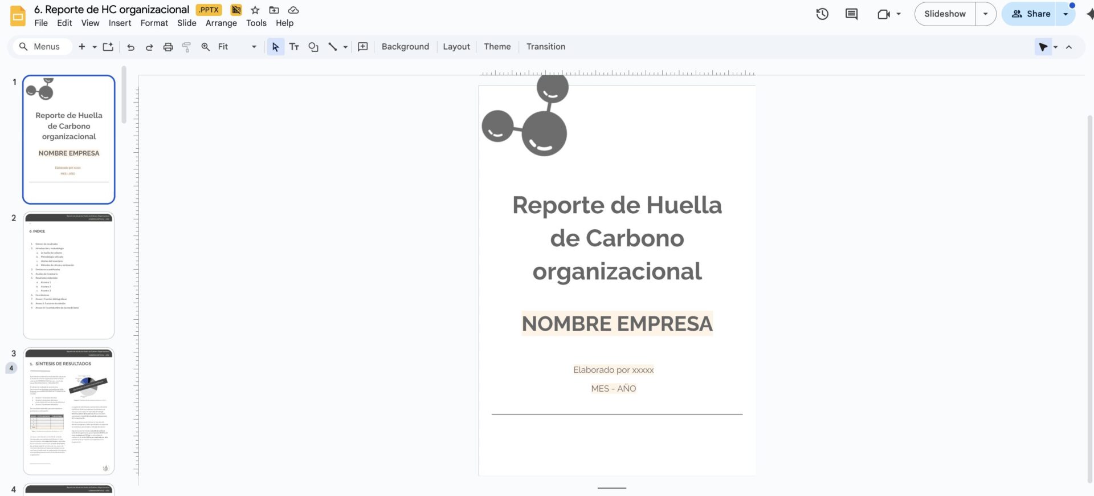
Task: Expand the Fit zoom dropdown
Action: [254, 47]
